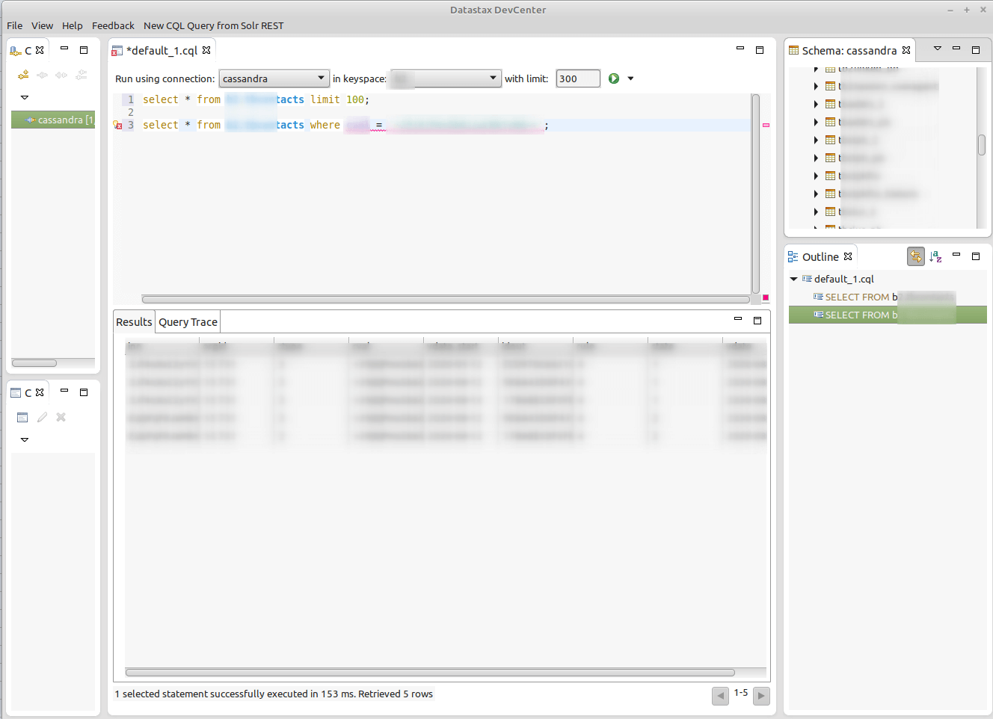The width and height of the screenshot is (993, 719).
Task: Minimize the Schema panel
Action: coord(956,49)
